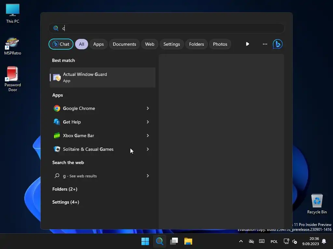333x249 pixels.
Task: Select MSPRetro desktop shortcut
Action: coord(13,47)
